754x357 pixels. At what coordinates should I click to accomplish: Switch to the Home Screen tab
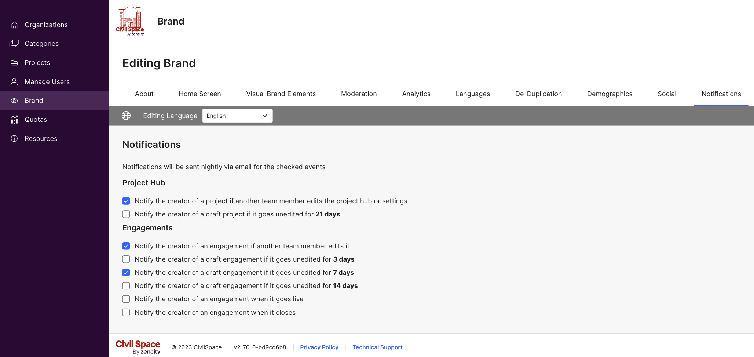coord(200,94)
